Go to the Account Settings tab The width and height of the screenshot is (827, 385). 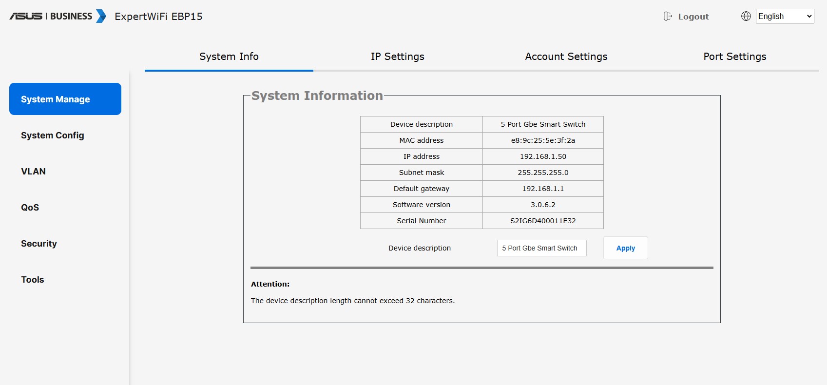[x=566, y=57]
